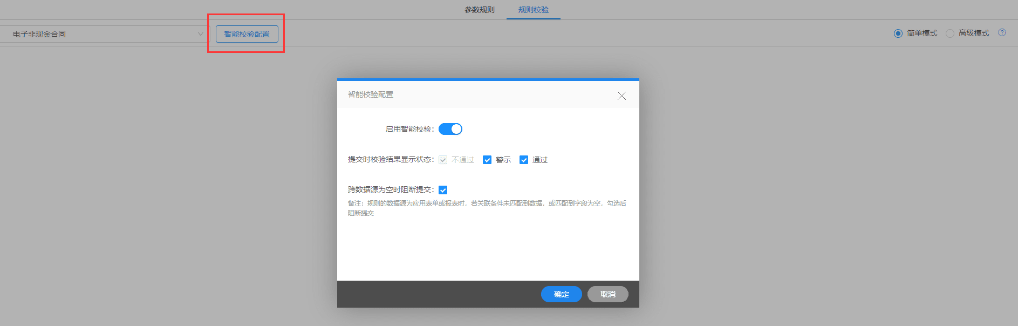Screen dimensions: 1018x326
Task: Select the 高级模式 radio button
Action: (950, 33)
